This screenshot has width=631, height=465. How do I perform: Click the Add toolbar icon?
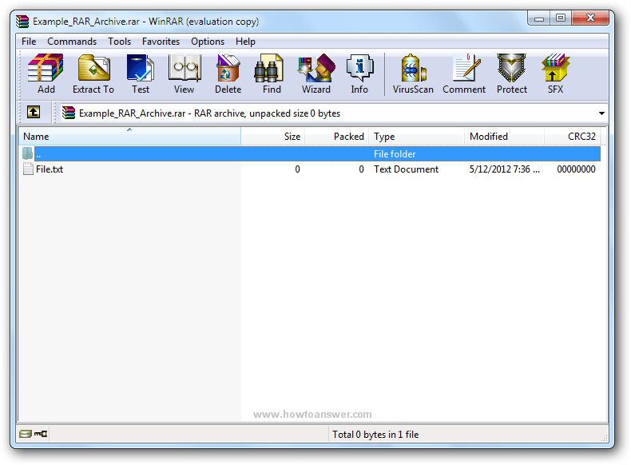46,74
